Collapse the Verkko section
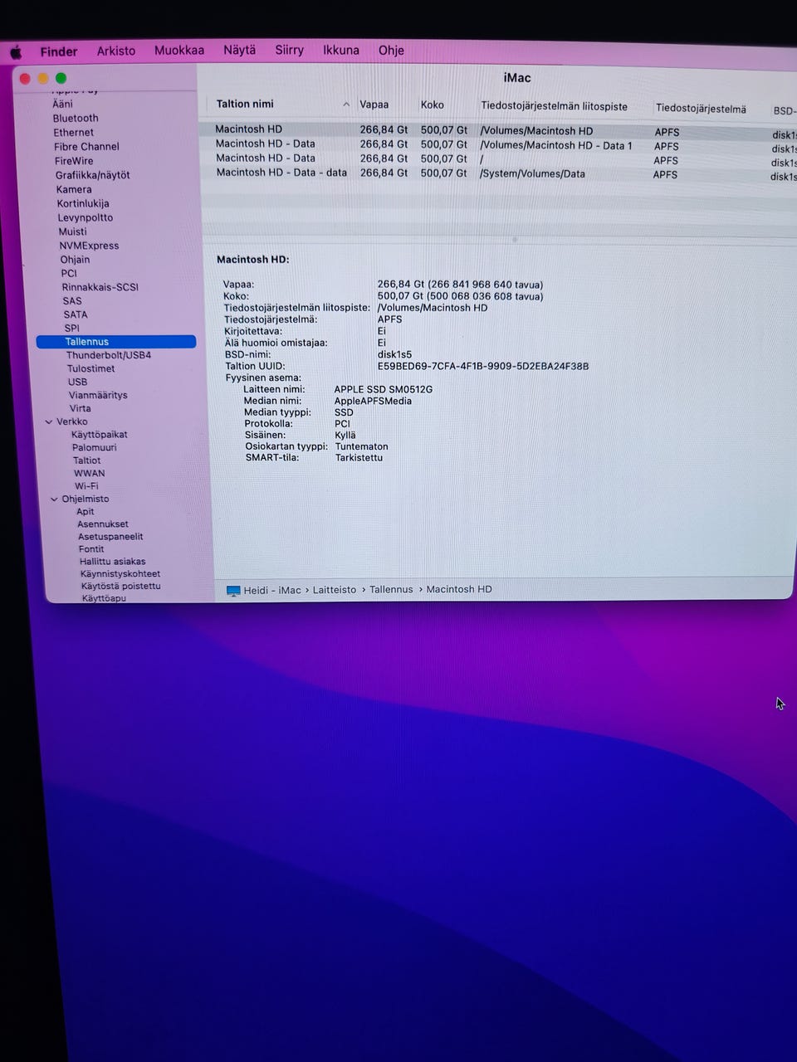This screenshot has height=1062, width=797. tap(49, 421)
